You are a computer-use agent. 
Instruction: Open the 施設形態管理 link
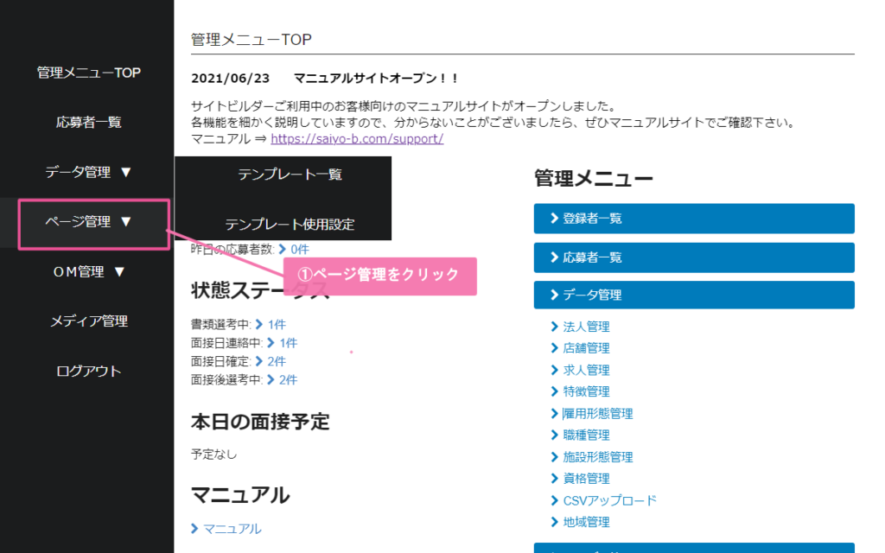(x=598, y=457)
